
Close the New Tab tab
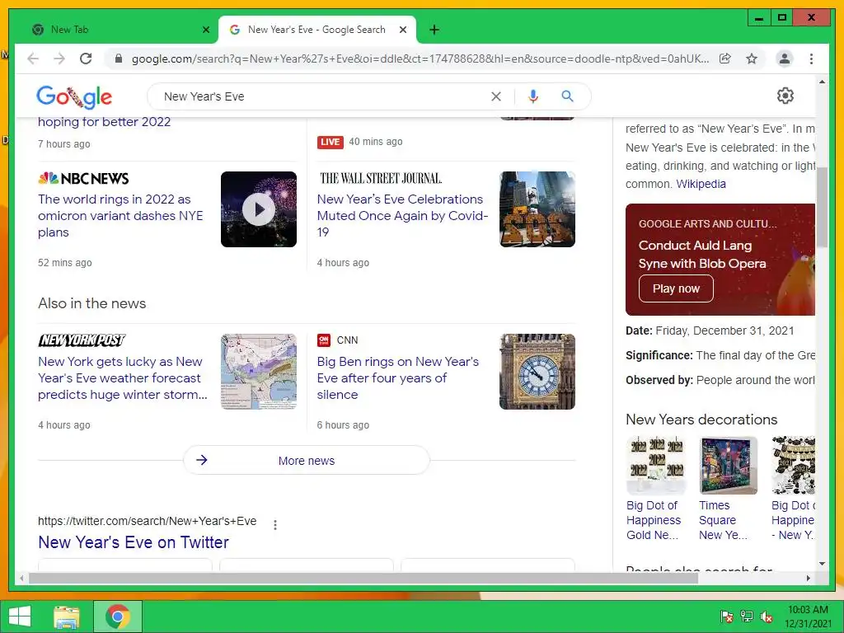point(205,30)
